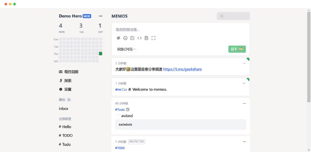This screenshot has width=311, height=152.
Task: Select the inbox shortcut
Action: [x=63, y=108]
